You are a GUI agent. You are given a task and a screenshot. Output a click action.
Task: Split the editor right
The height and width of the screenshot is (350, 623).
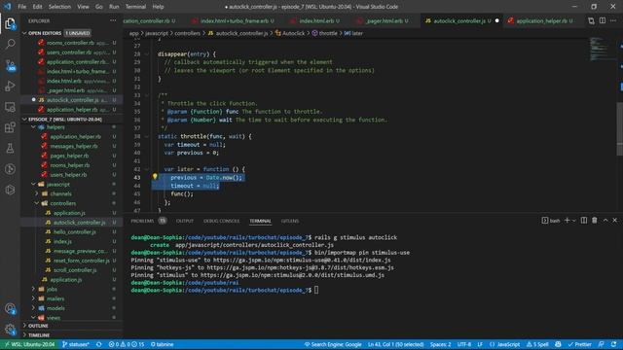click(x=603, y=20)
